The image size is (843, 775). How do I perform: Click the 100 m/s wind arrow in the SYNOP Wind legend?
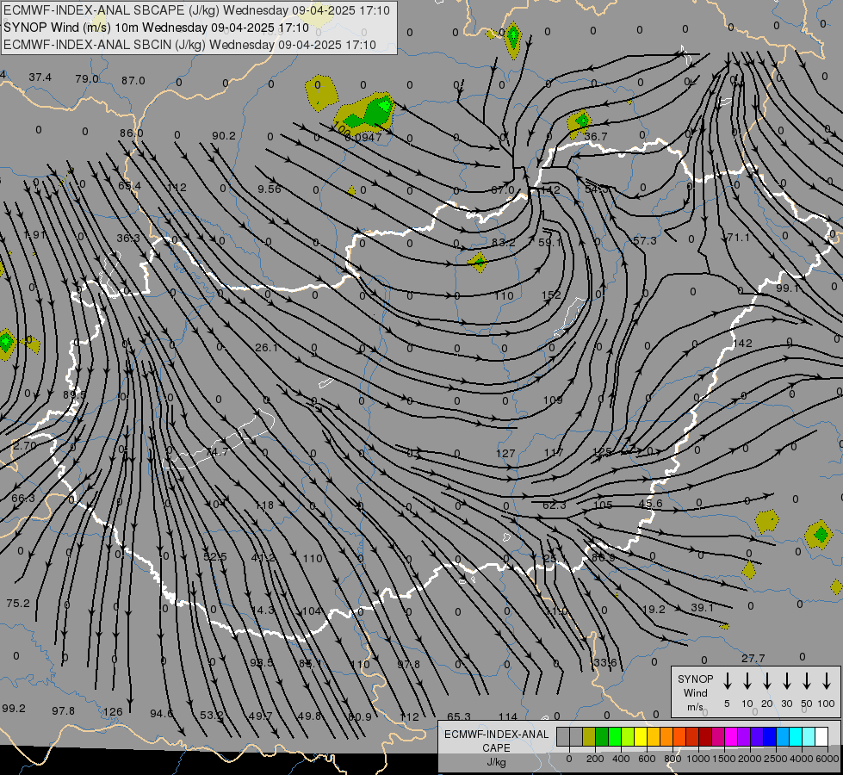(x=827, y=680)
